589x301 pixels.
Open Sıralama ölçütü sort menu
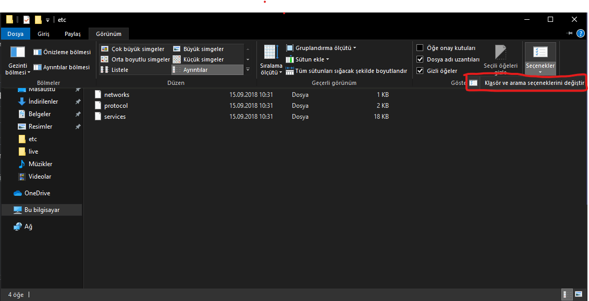coord(271,60)
